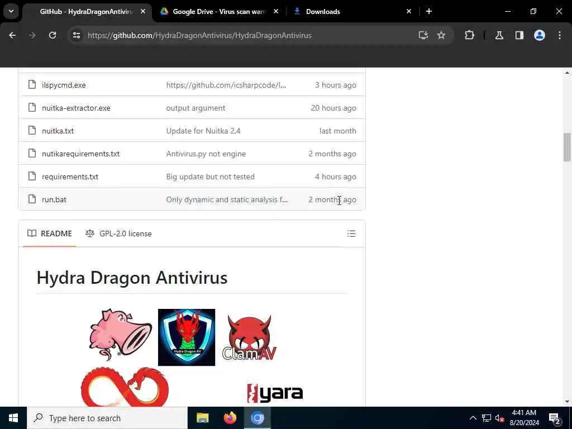Image resolution: width=572 pixels, height=429 pixels.
Task: Click the file icon beside ilspycmd.exe
Action: pos(32,85)
